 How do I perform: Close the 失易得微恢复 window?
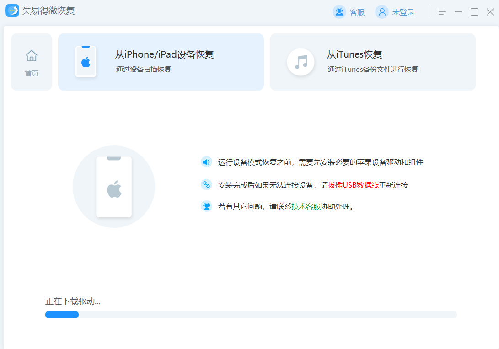(490, 12)
